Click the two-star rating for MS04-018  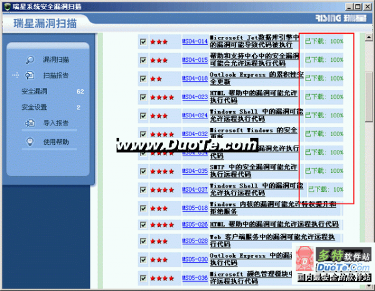pyautogui.click(x=156, y=79)
